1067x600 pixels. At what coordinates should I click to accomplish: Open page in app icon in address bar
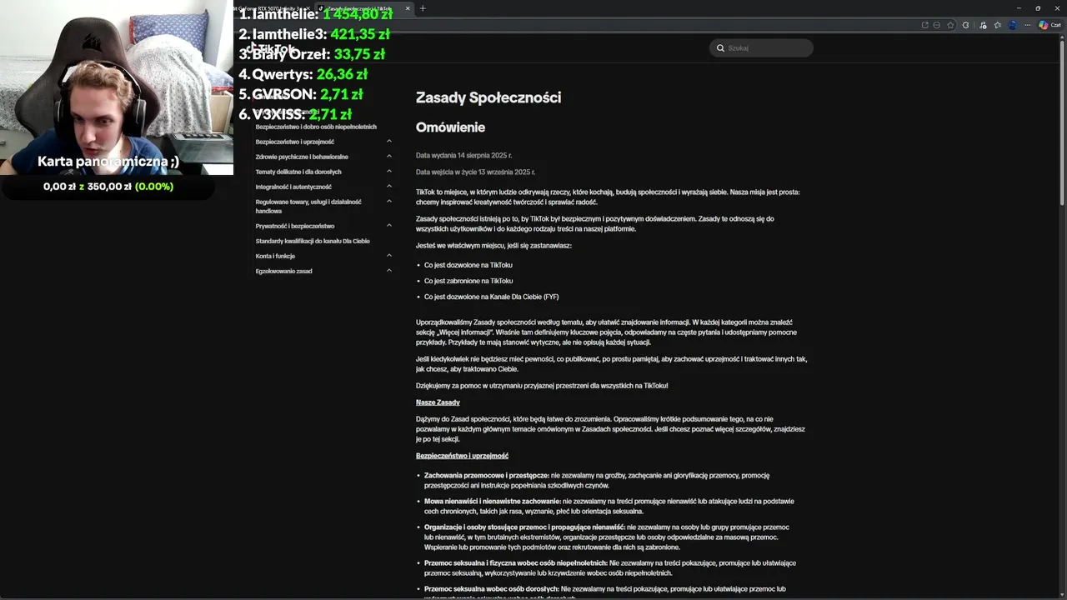(925, 25)
